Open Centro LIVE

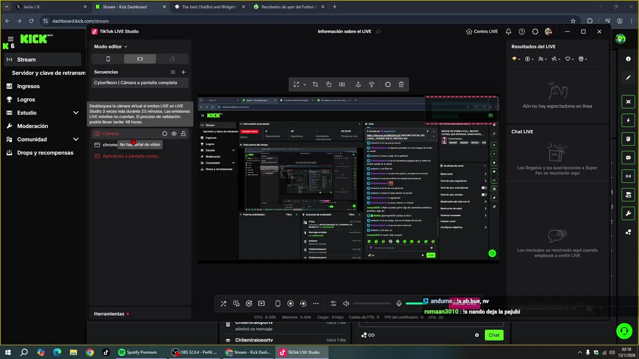click(482, 31)
